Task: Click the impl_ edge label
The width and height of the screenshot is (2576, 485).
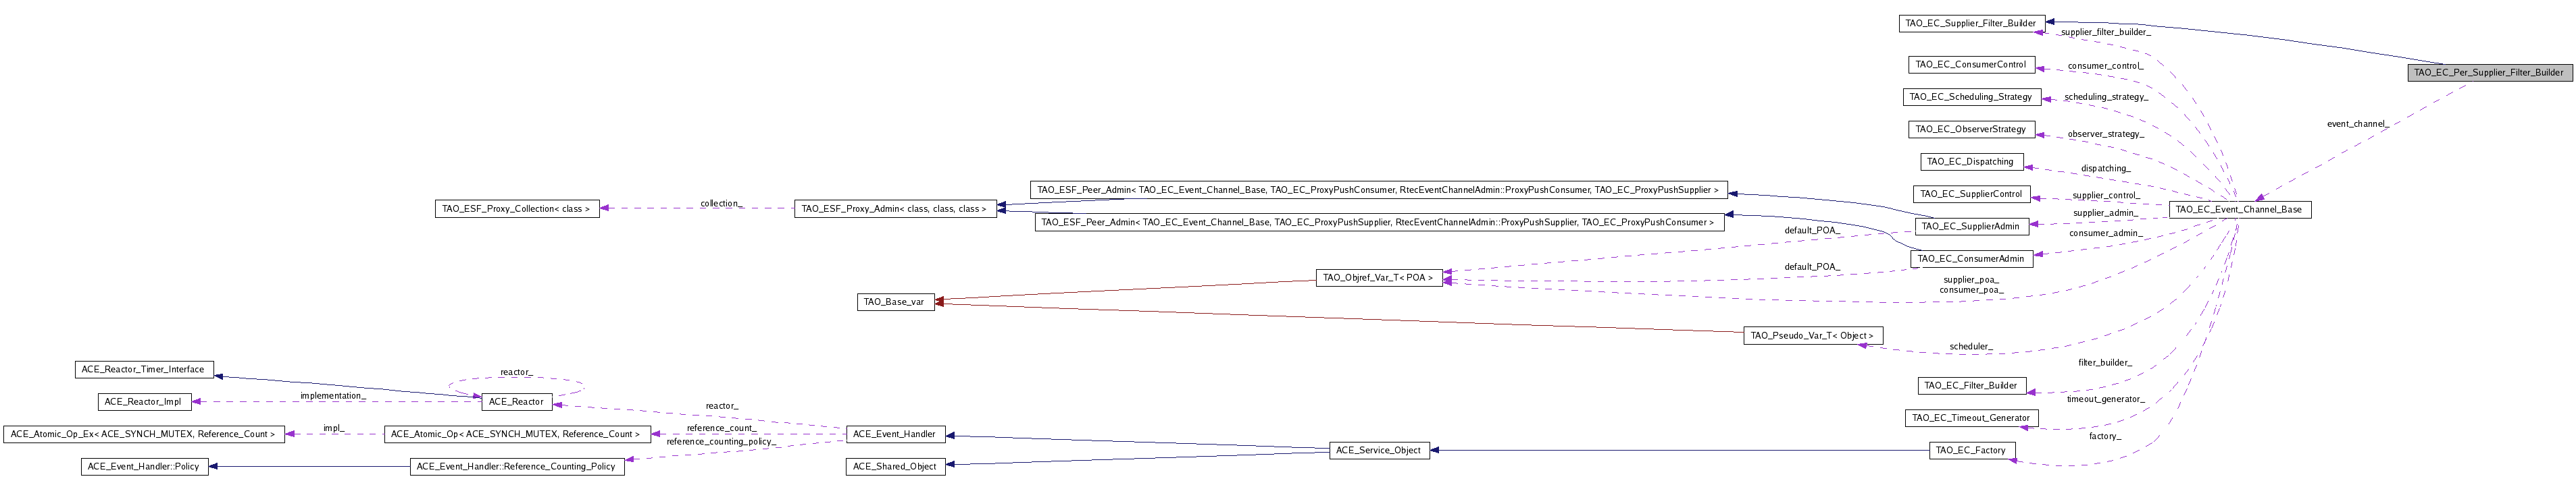Action: click(333, 428)
